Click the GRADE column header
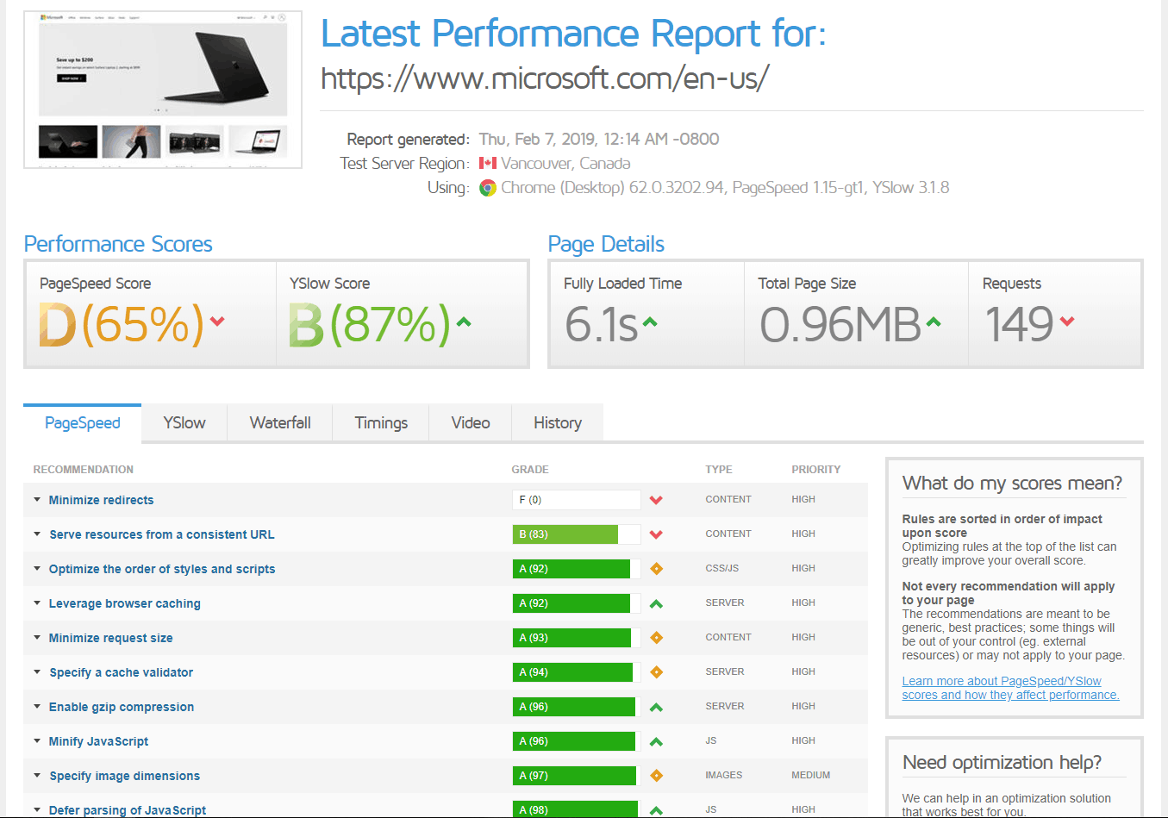Viewport: 1168px width, 818px height. (530, 470)
